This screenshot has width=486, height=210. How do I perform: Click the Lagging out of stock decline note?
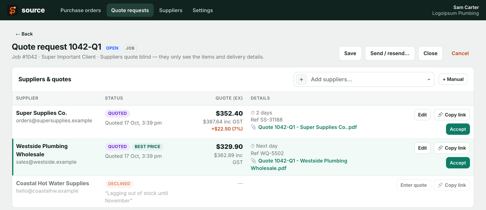136,197
